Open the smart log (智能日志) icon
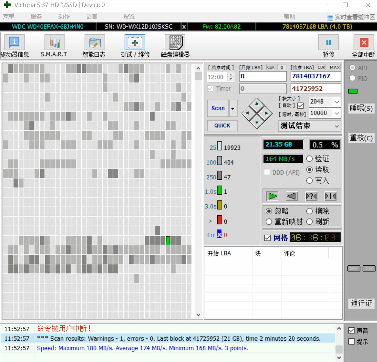The height and width of the screenshot is (362, 377). 94,43
